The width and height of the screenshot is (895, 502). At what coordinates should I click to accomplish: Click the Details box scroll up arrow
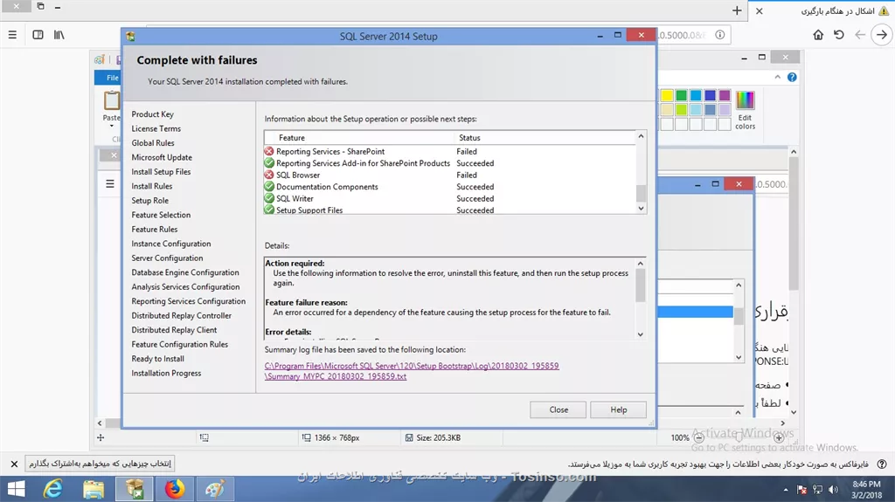click(x=641, y=264)
